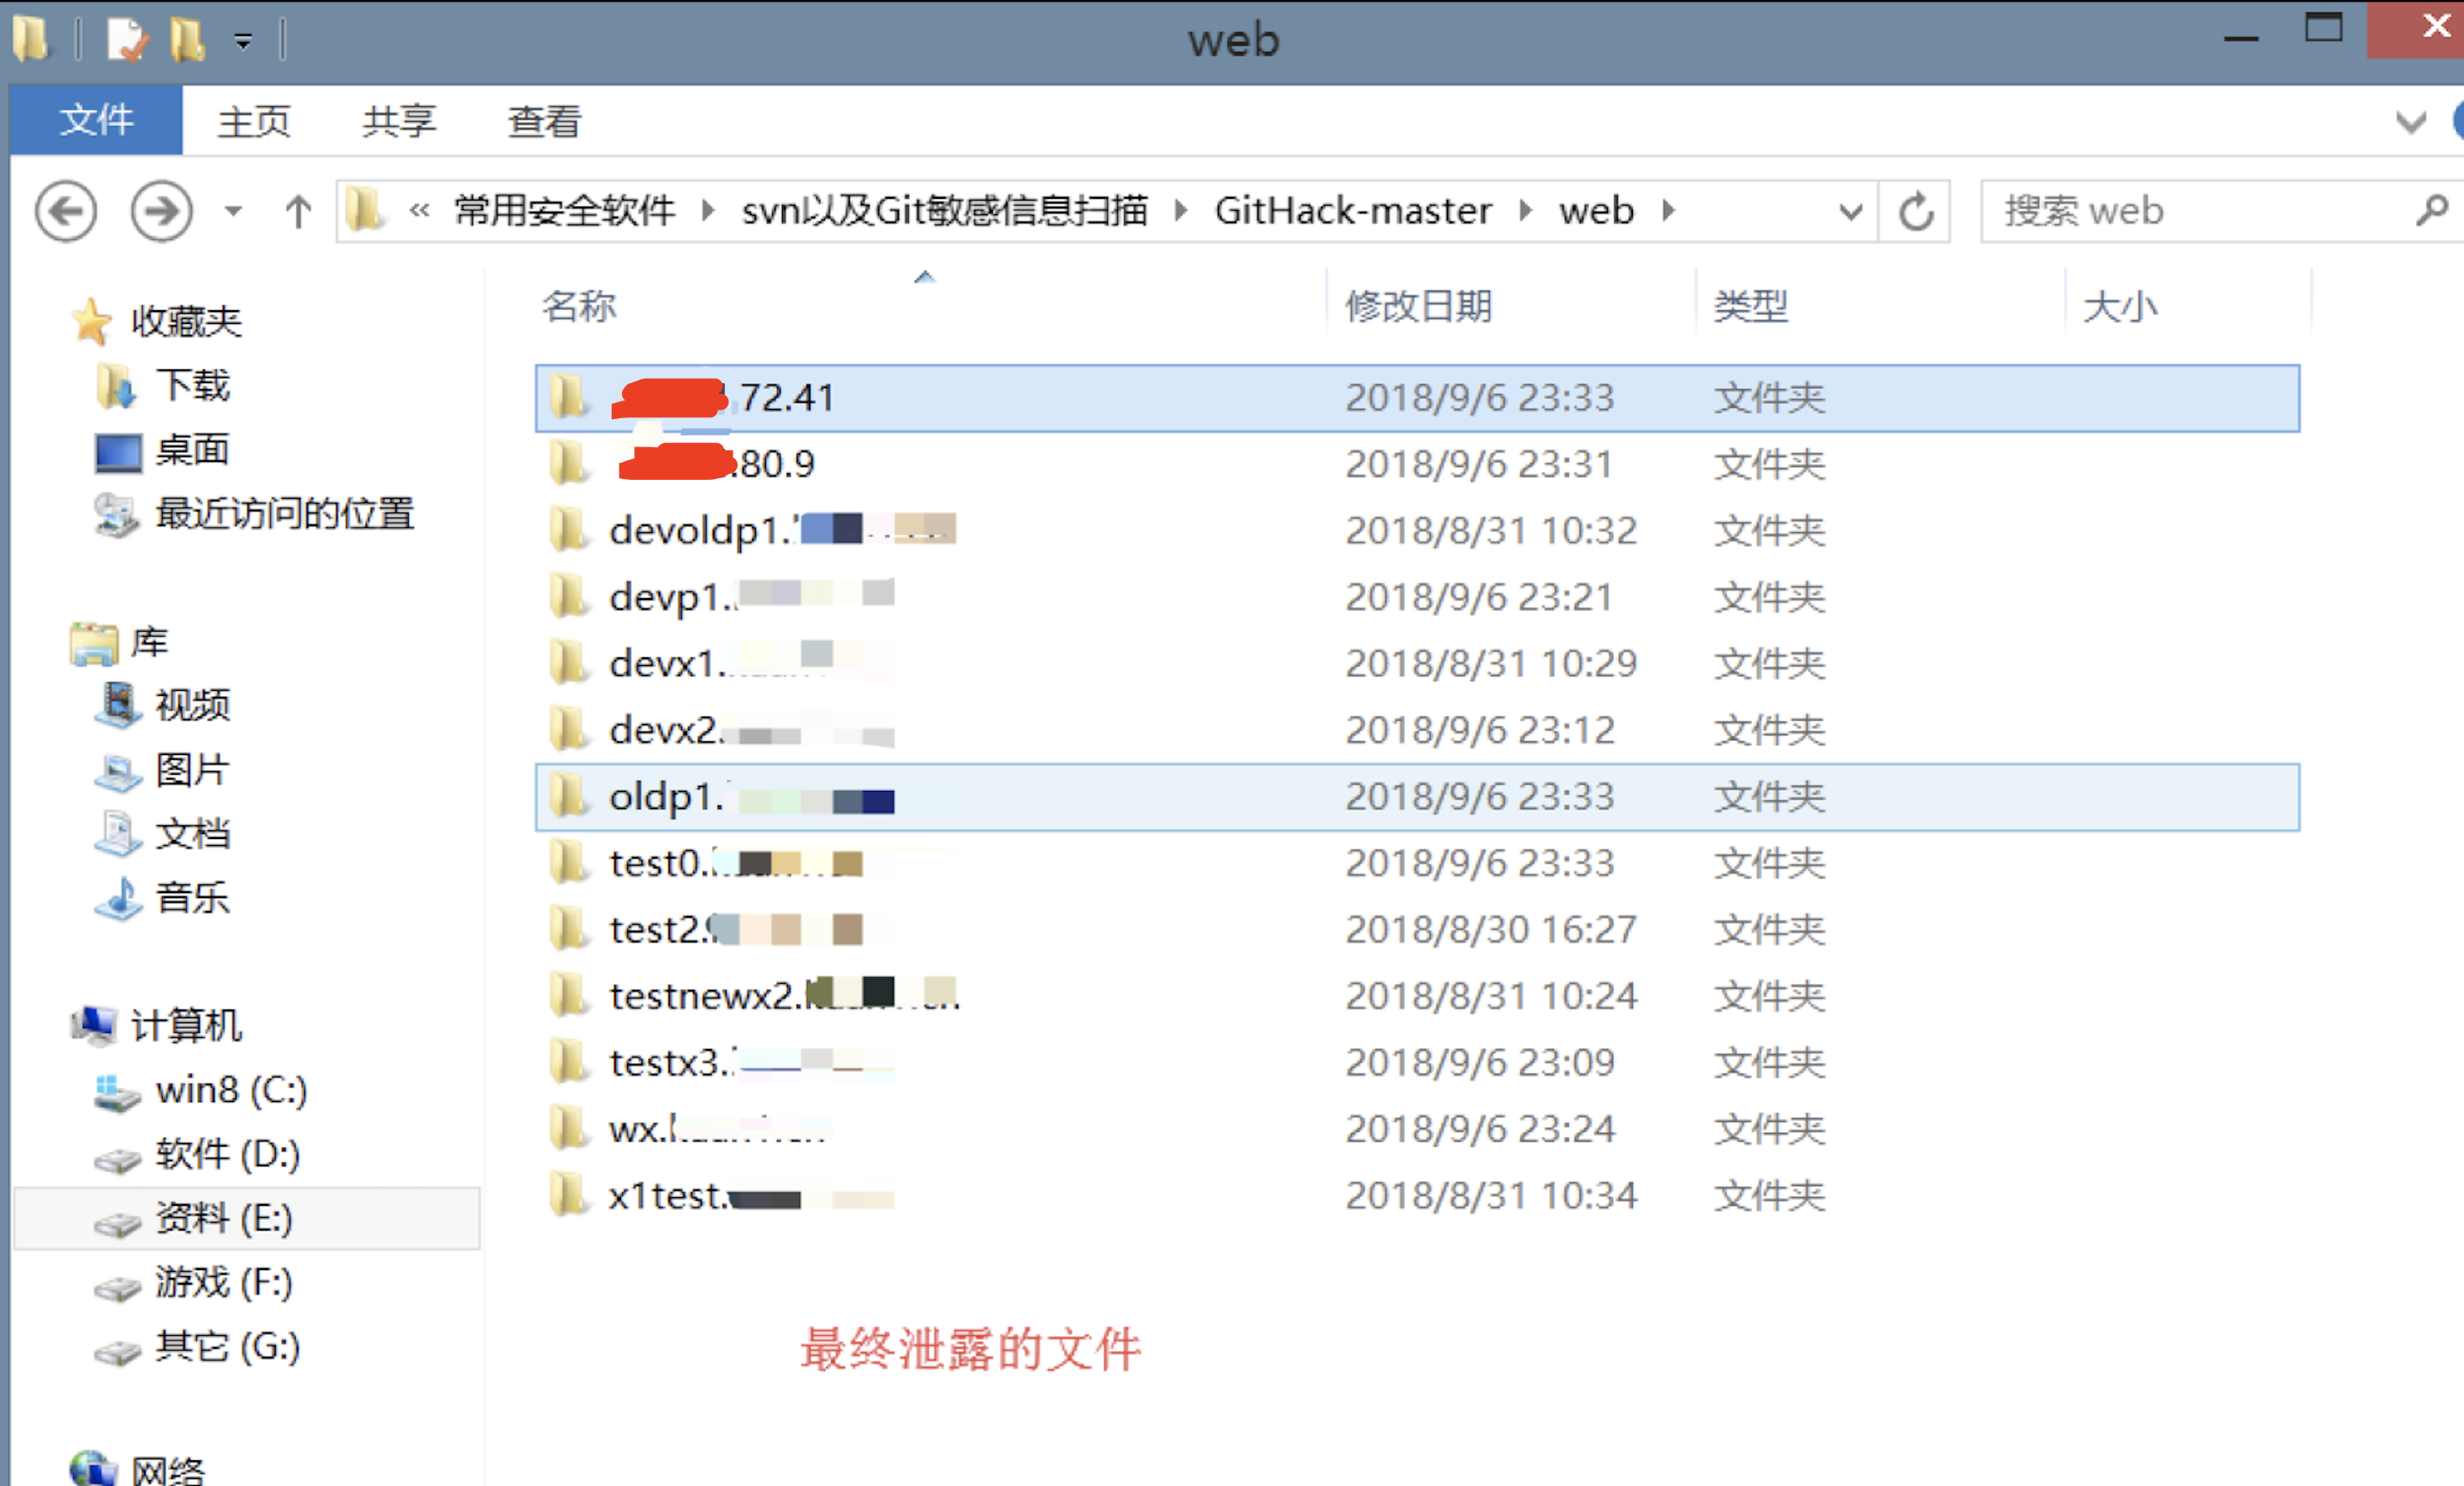The height and width of the screenshot is (1486, 2464).
Task: Open the 文件 menu tab
Action: tap(96, 120)
